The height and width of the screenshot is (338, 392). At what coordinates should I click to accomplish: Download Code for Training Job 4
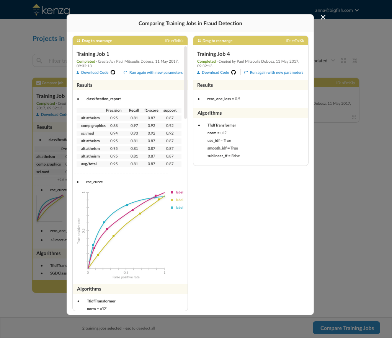point(213,72)
